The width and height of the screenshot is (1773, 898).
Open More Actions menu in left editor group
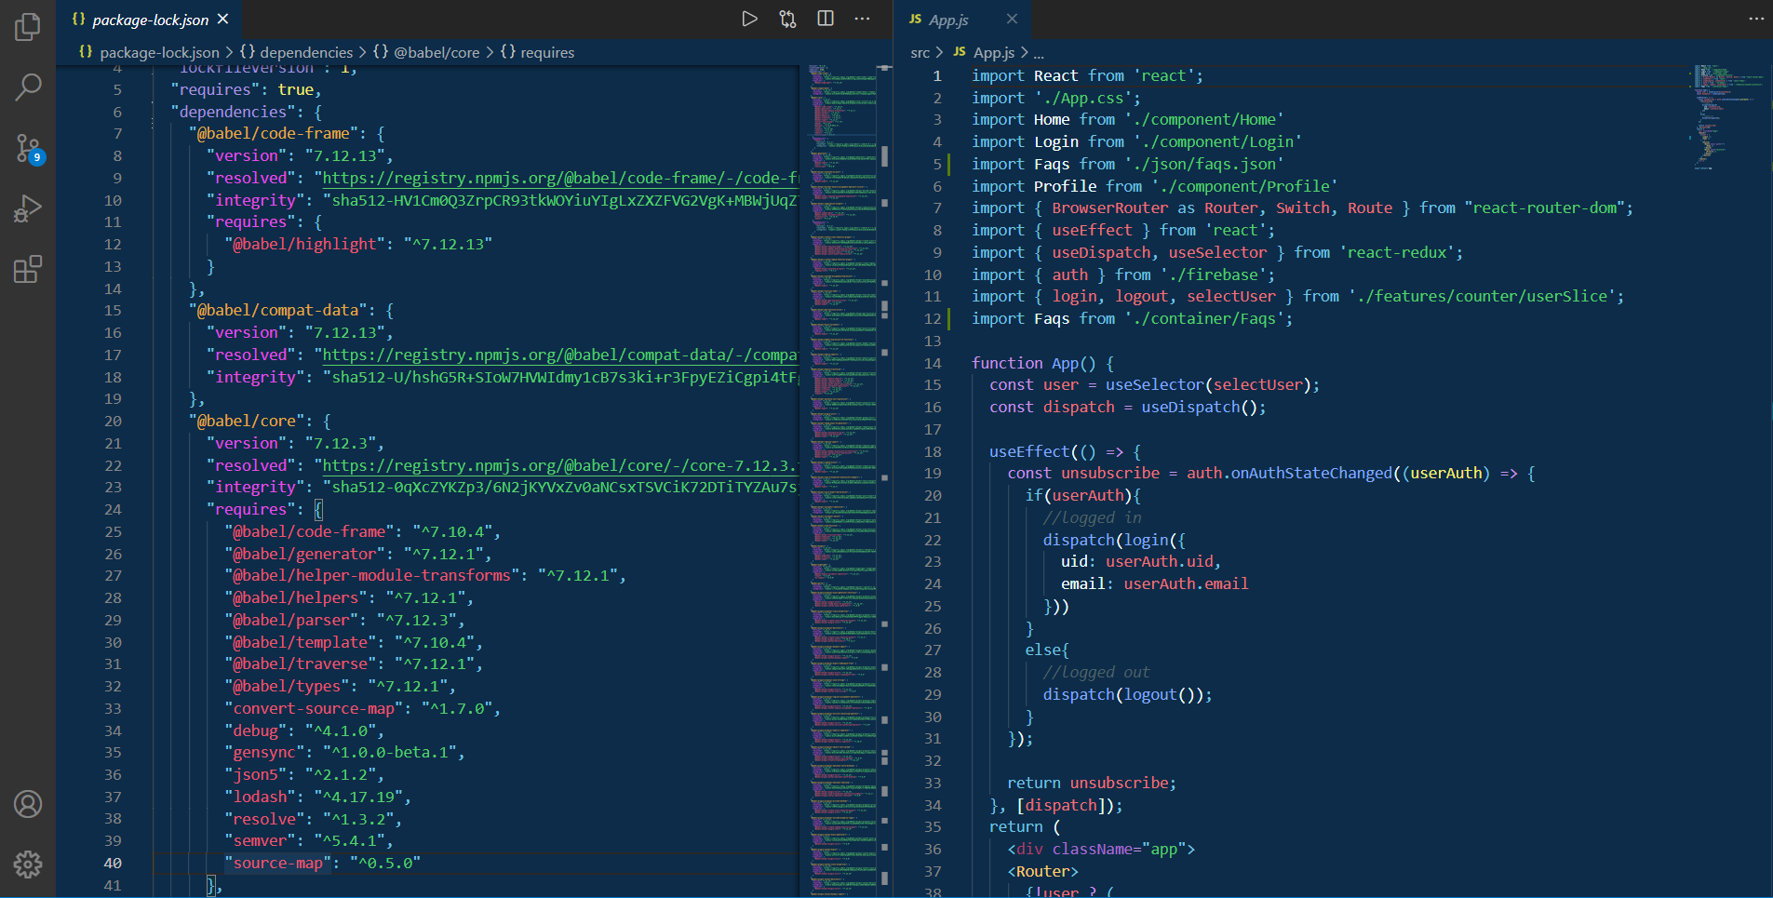tap(863, 19)
